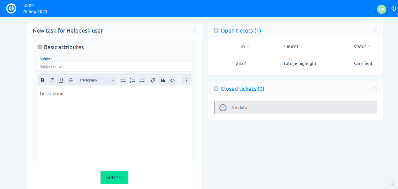Open the Open tickets (1) link
This screenshot has height=189, width=398.
tap(241, 31)
